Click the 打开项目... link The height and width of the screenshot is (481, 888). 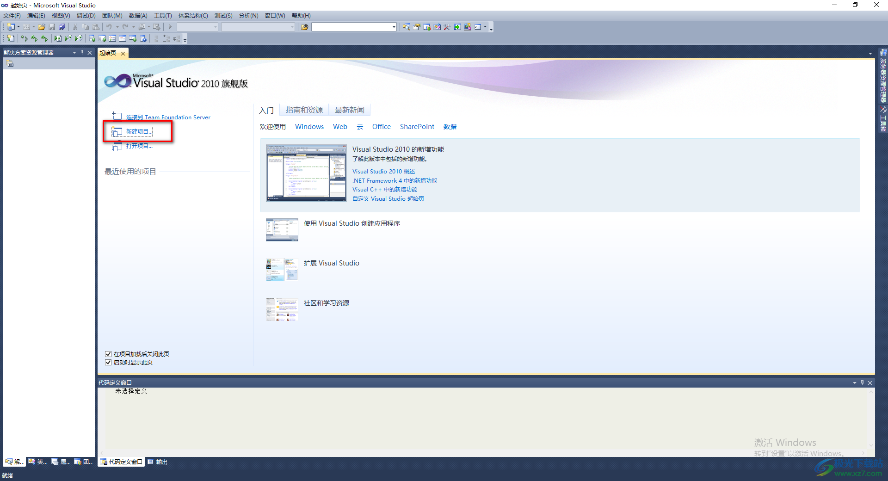tap(139, 146)
